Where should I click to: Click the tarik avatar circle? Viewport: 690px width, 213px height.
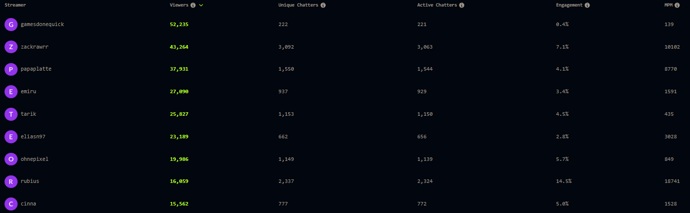[x=11, y=114]
